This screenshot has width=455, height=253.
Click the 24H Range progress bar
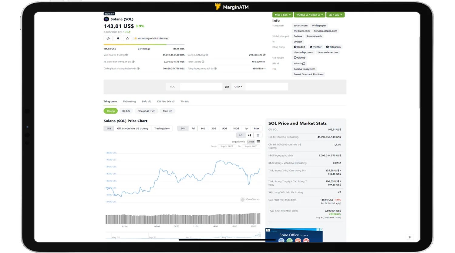click(x=144, y=44)
